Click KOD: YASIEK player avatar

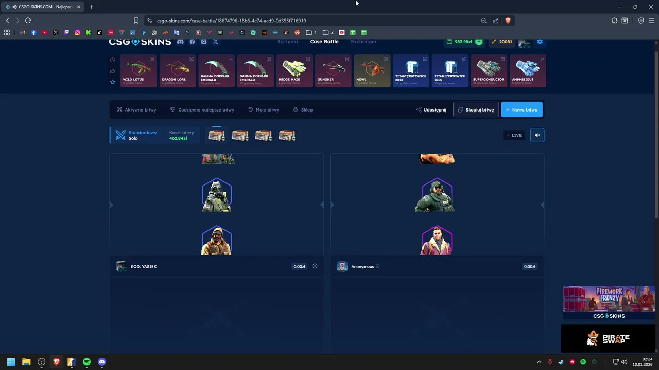point(121,266)
